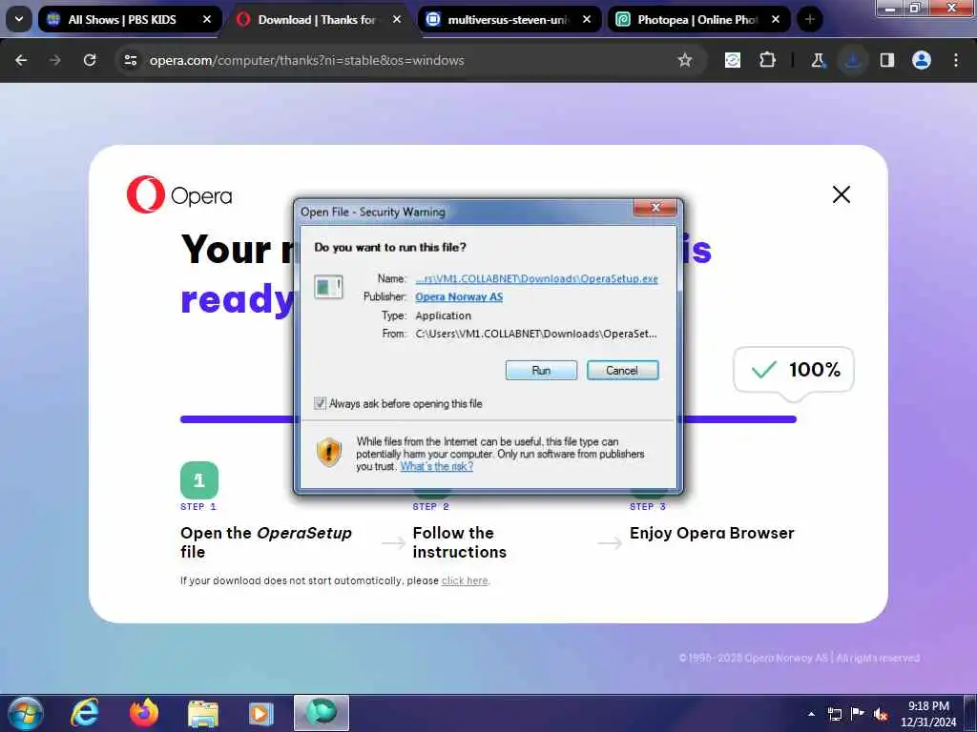Switch to the All Shows PBS KIDS tab
This screenshot has width=977, height=732.
tap(130, 19)
